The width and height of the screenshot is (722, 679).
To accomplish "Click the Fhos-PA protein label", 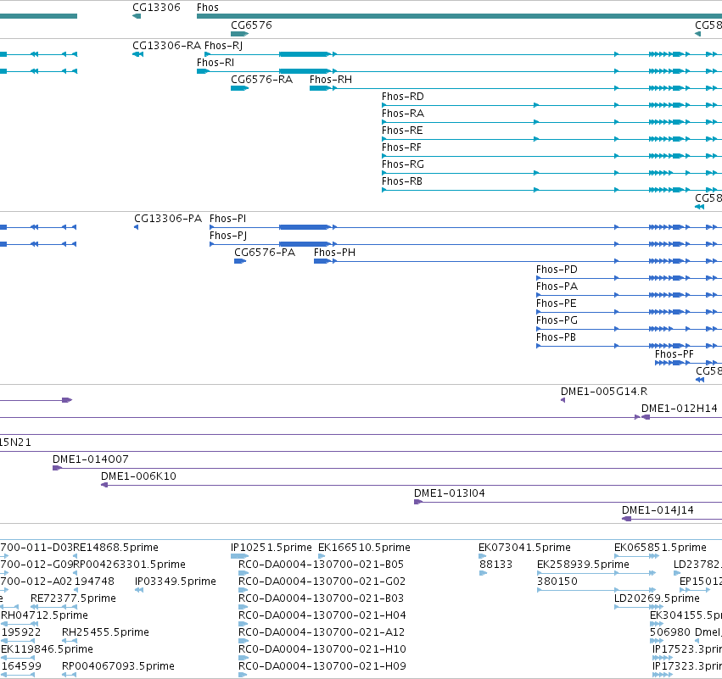I will coord(557,287).
